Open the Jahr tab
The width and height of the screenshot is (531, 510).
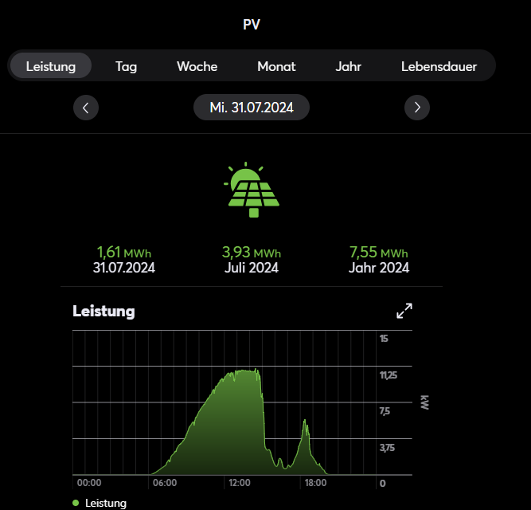pos(348,66)
